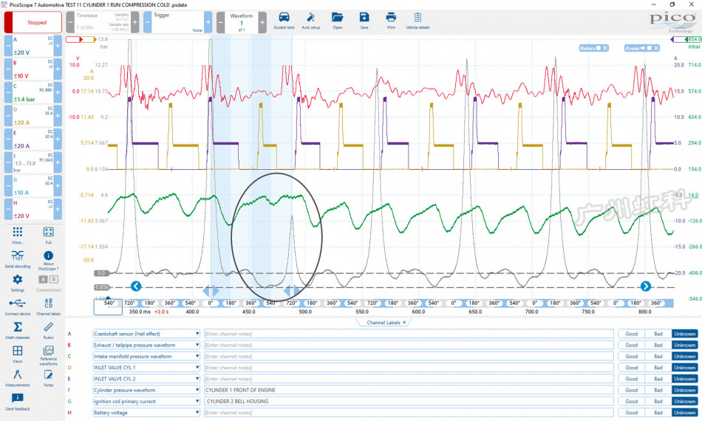Set Channel C status to Bad
Viewport: 702px width, 421px height.
click(658, 356)
